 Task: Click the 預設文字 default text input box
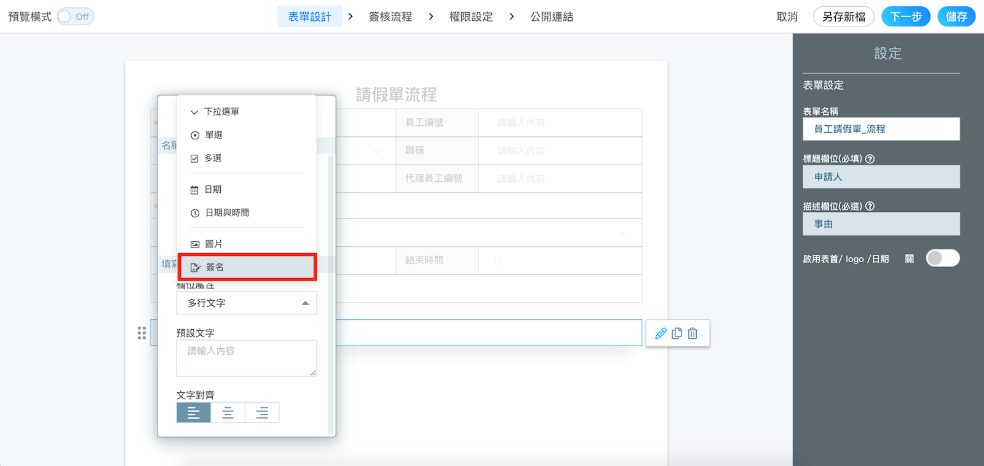[246, 358]
